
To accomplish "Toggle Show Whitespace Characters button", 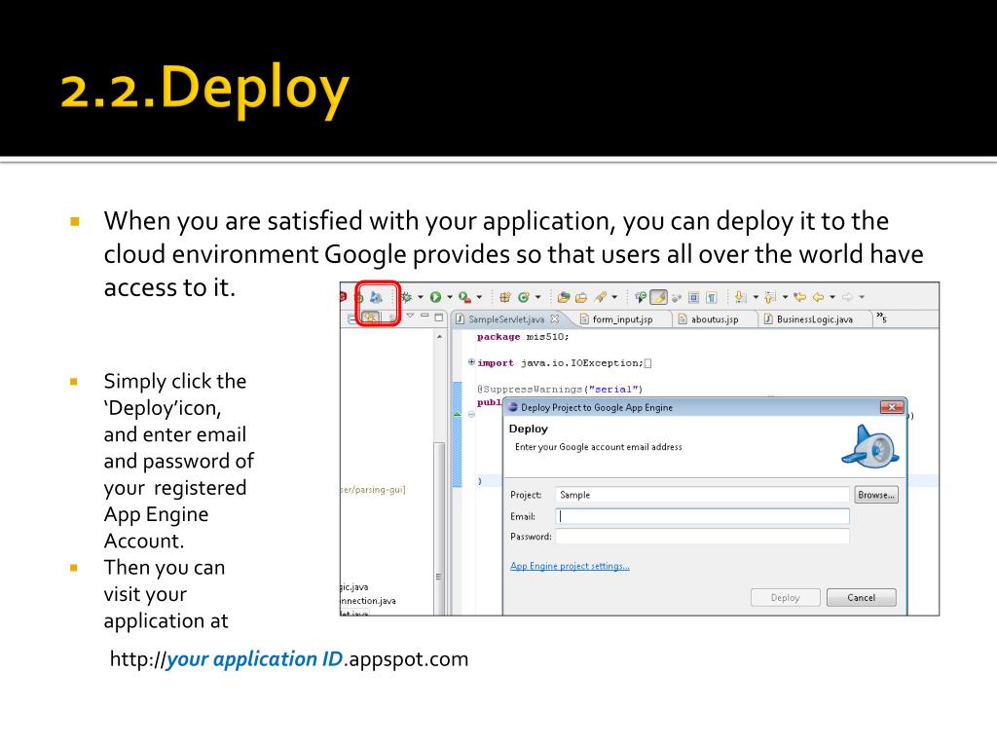I will click(712, 297).
